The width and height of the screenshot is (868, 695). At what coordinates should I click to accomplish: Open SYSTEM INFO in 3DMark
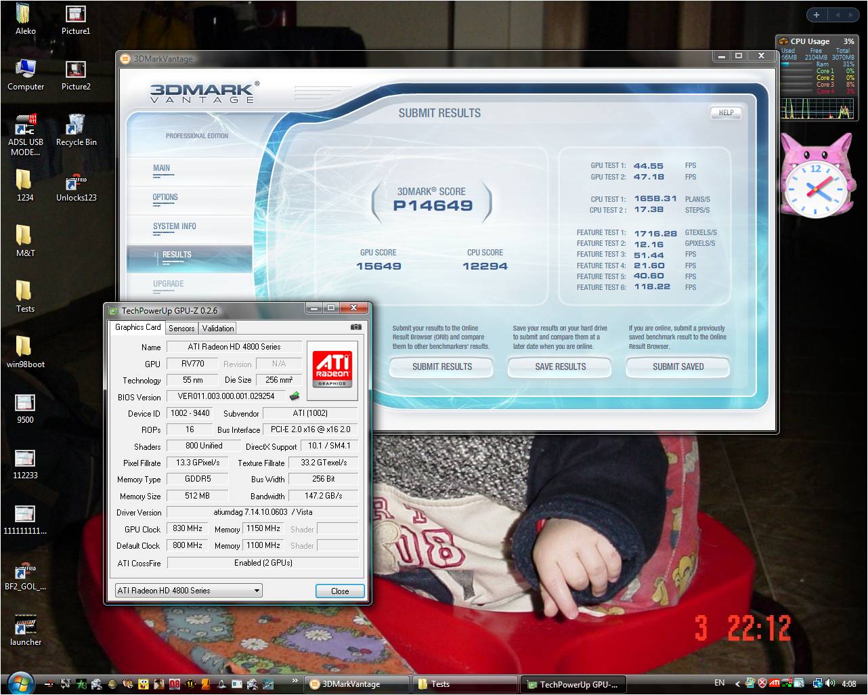click(x=189, y=228)
